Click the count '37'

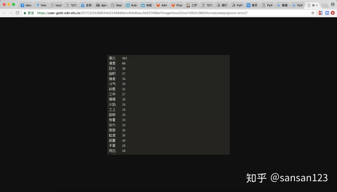pos(124,74)
